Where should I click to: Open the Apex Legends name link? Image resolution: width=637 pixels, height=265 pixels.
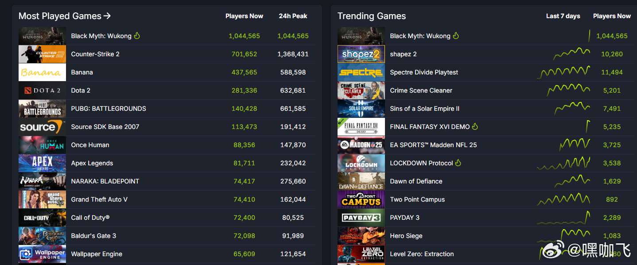[92, 163]
